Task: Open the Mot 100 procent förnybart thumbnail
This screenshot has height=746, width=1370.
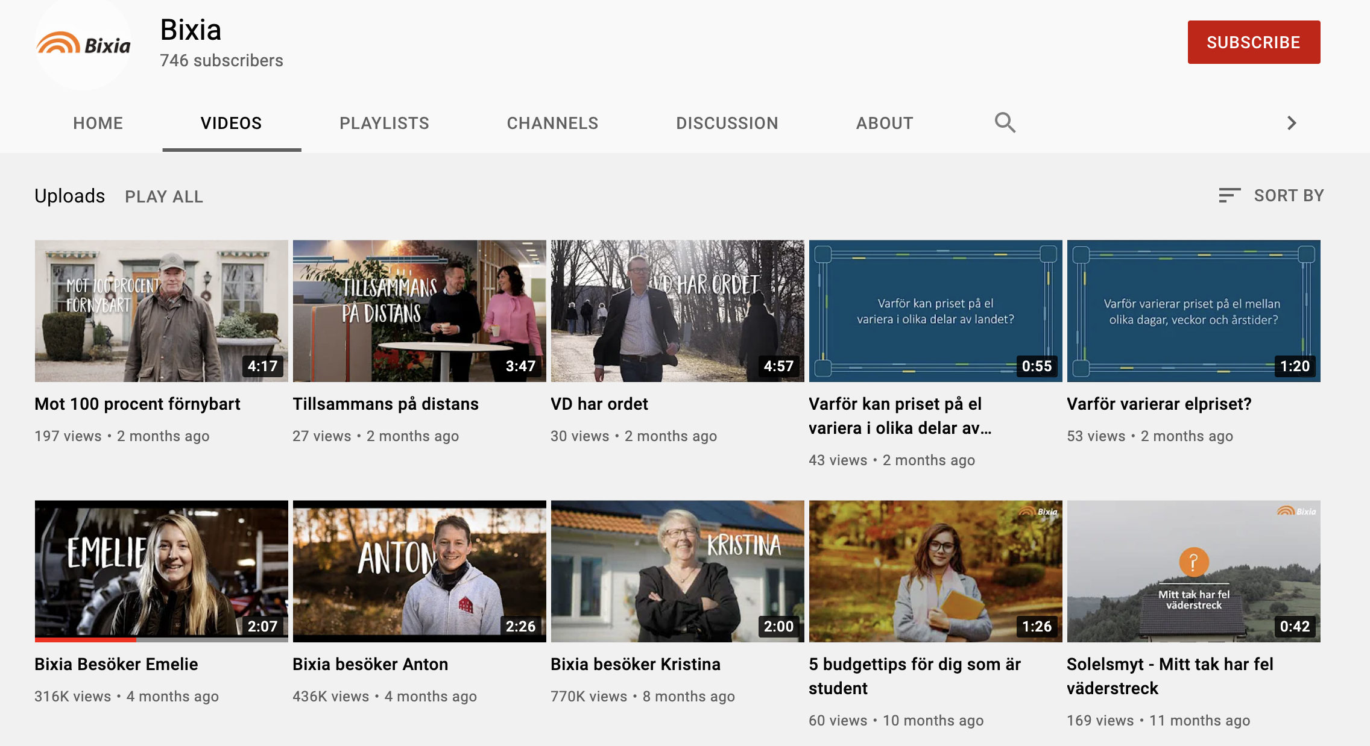Action: [x=162, y=311]
